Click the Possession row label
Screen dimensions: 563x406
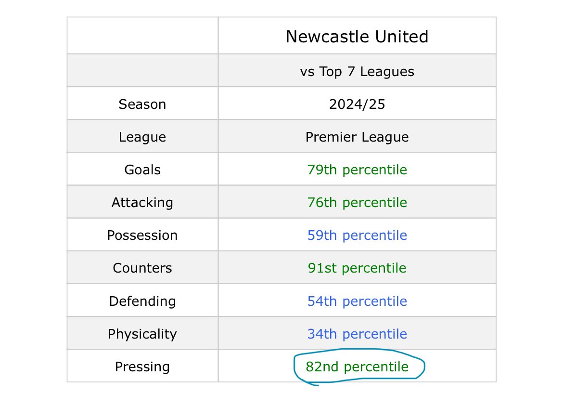coord(142,236)
